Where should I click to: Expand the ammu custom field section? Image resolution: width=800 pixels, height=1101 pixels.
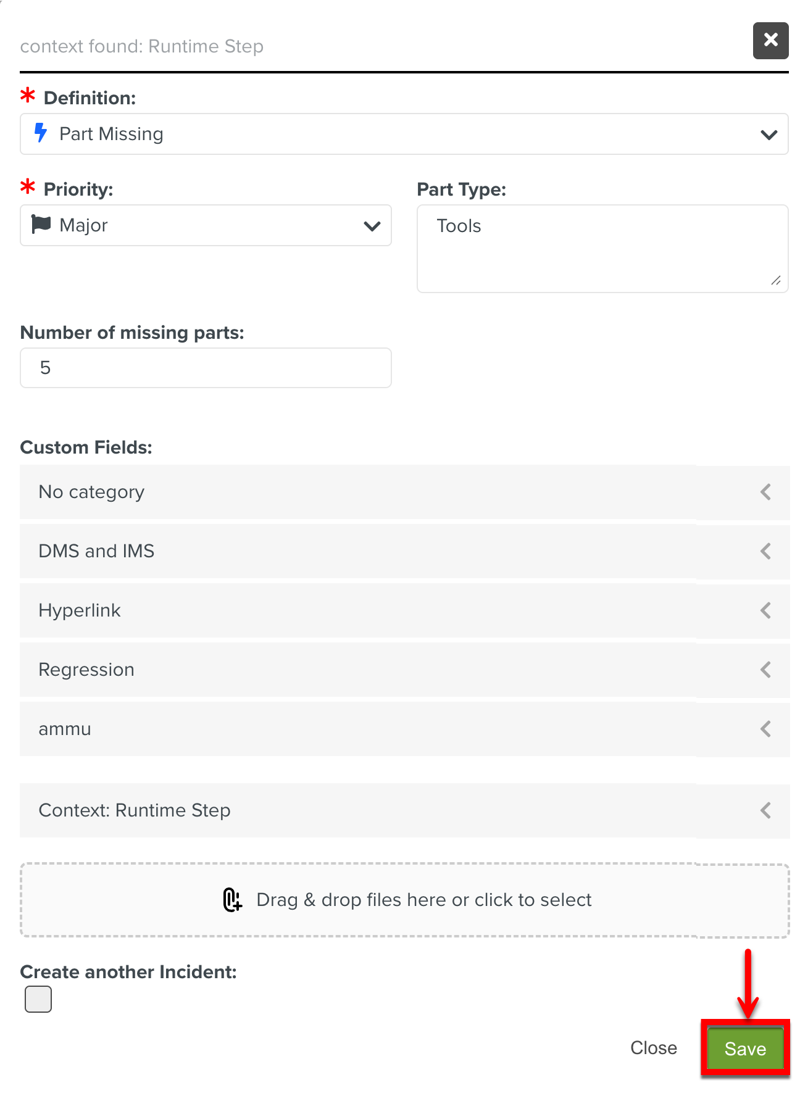point(404,729)
